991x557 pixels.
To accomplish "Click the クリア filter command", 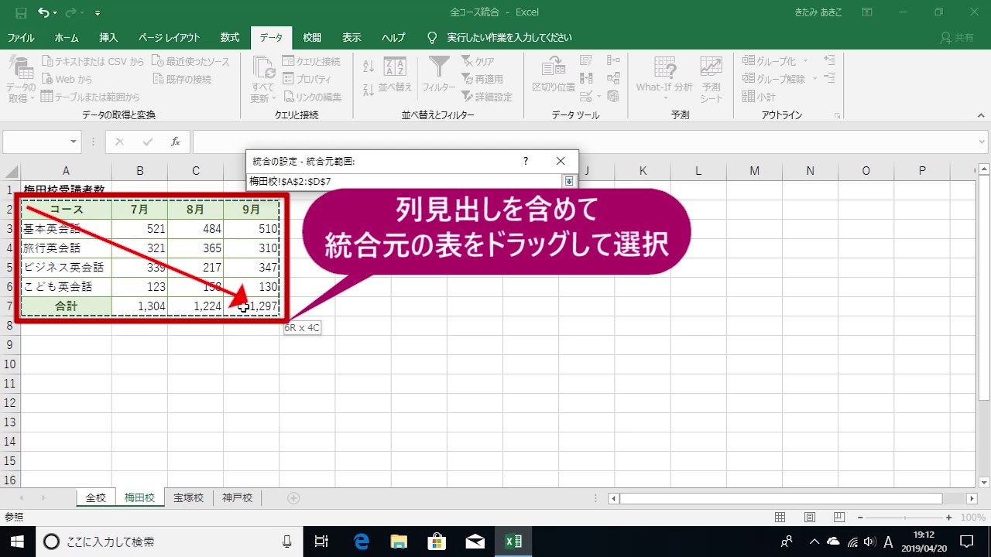I will 478,61.
